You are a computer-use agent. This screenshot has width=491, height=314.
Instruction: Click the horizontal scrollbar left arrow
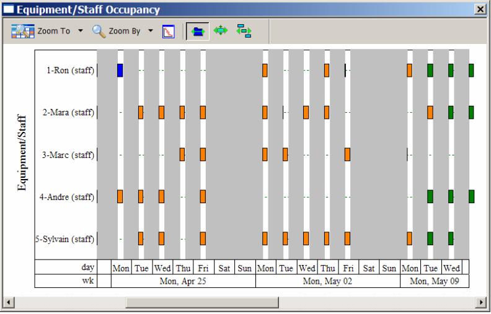point(7,303)
